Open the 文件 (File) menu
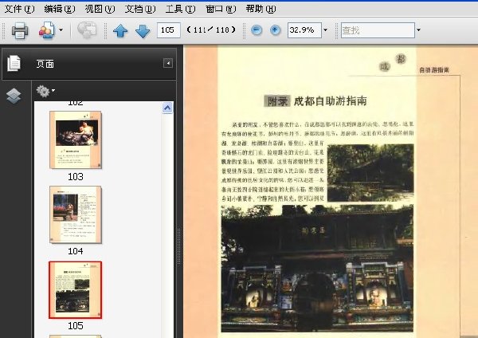478x338 pixels. (19, 9)
